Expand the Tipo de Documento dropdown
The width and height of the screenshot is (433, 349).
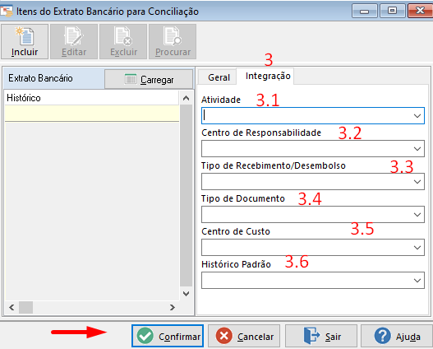click(417, 215)
